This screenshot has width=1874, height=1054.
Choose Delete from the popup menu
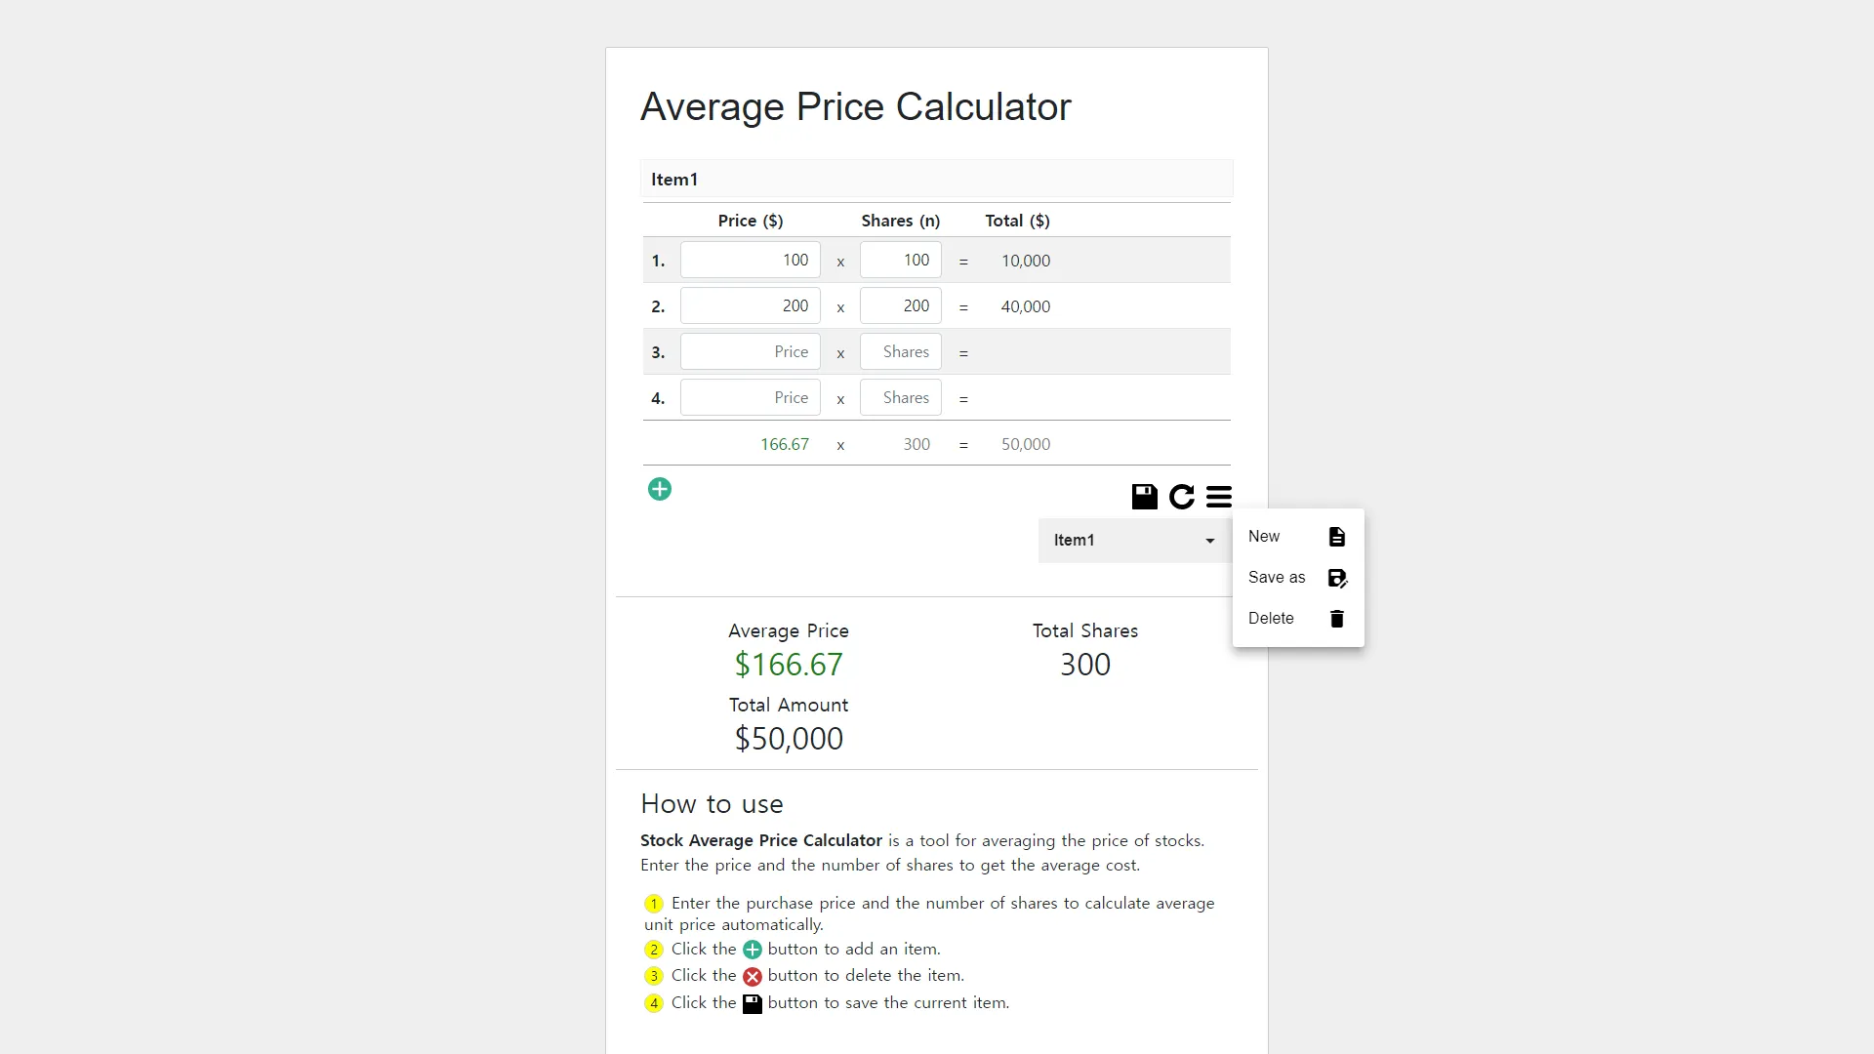(1298, 619)
